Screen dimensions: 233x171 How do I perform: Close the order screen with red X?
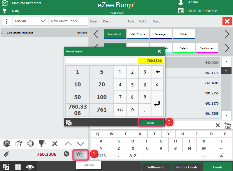click(227, 21)
